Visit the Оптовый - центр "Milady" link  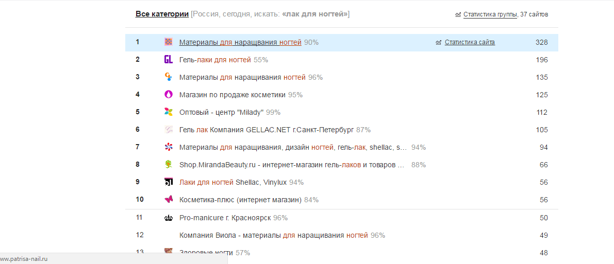click(x=222, y=112)
